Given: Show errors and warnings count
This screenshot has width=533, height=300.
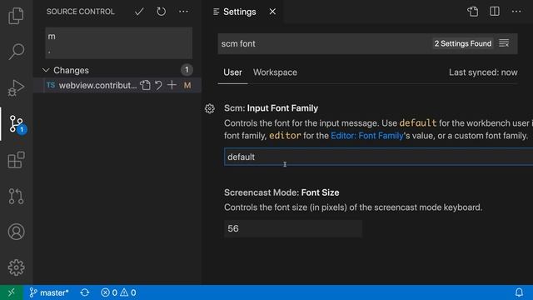Looking at the screenshot, I should pyautogui.click(x=118, y=292).
